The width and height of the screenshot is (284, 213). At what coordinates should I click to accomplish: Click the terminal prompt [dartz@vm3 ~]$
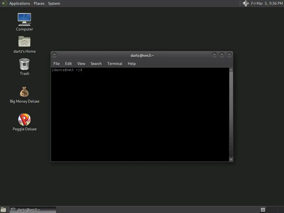[x=67, y=70]
